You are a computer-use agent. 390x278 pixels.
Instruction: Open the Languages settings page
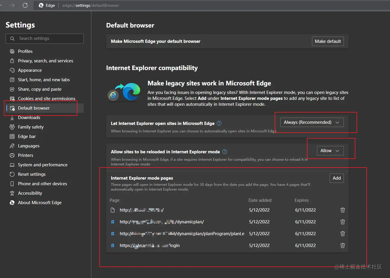29,146
